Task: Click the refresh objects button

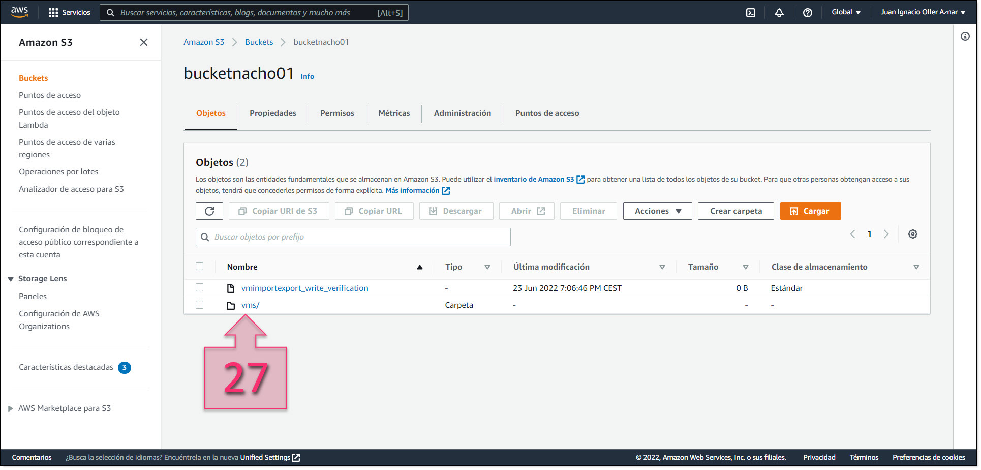Action: 209,211
